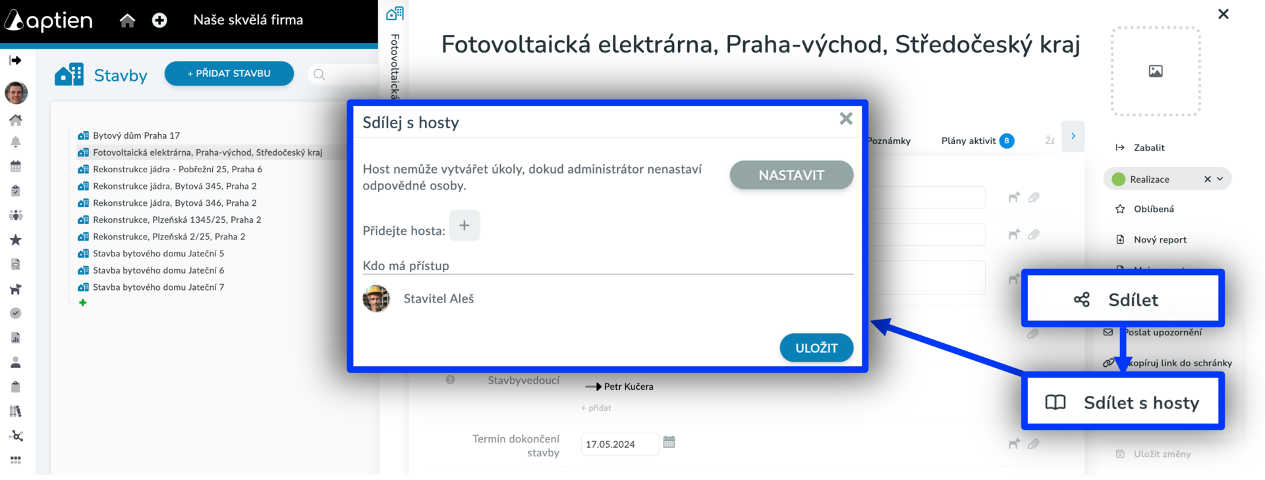The height and width of the screenshot is (480, 1265).
Task: Toggle Oblíbená favorite star
Action: (1120, 209)
